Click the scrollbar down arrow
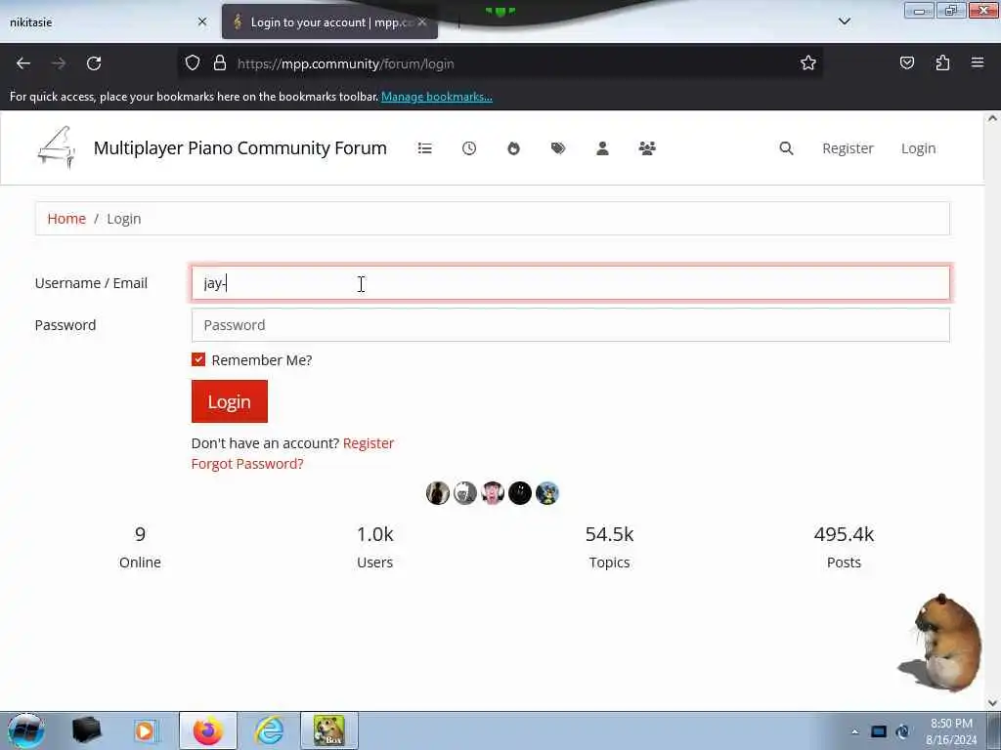The image size is (1001, 750). (992, 703)
